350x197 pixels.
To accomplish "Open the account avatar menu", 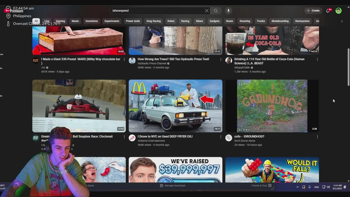I will (x=339, y=11).
